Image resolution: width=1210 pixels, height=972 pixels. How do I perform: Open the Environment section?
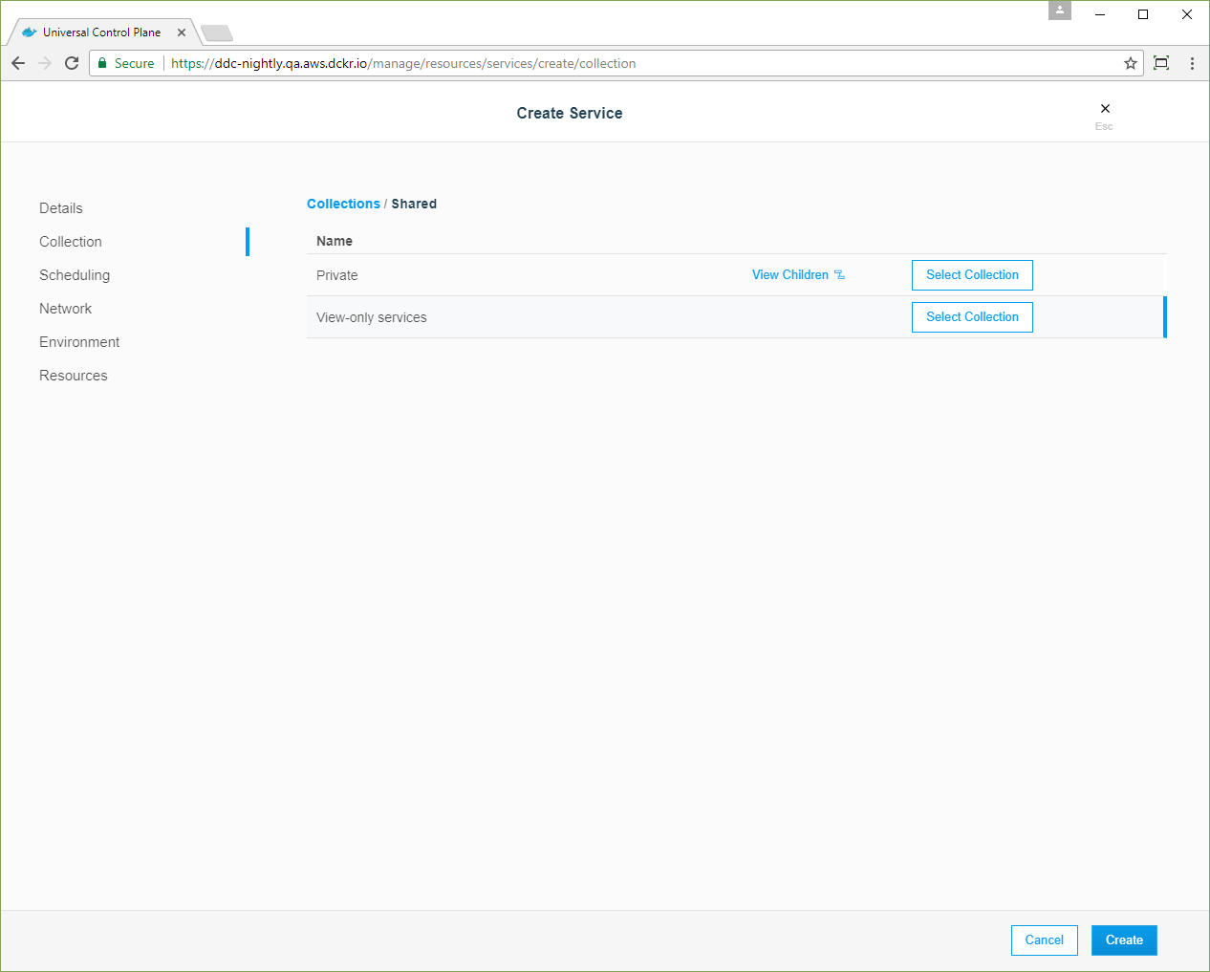pyautogui.click(x=79, y=342)
